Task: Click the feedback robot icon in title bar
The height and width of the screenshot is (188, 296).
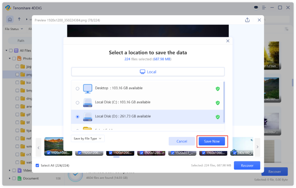Action: [256, 7]
